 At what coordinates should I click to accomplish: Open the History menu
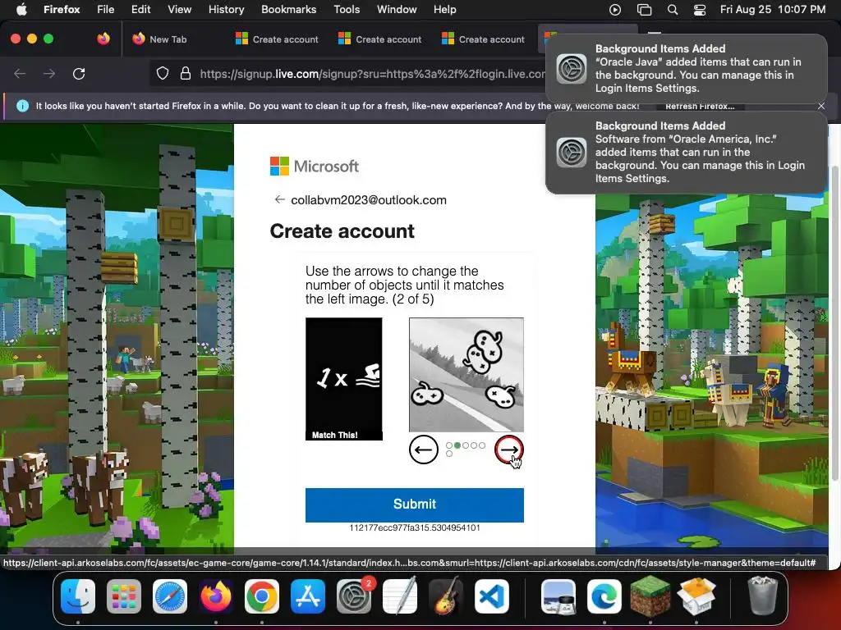pos(227,10)
